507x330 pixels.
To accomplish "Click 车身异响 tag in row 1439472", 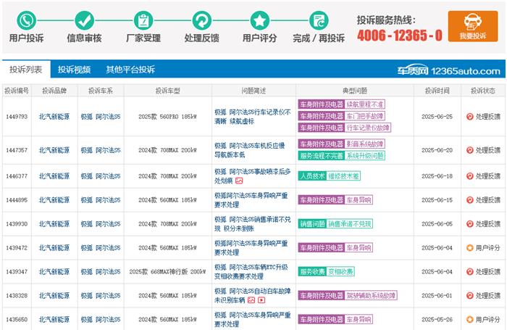I will (359, 248).
